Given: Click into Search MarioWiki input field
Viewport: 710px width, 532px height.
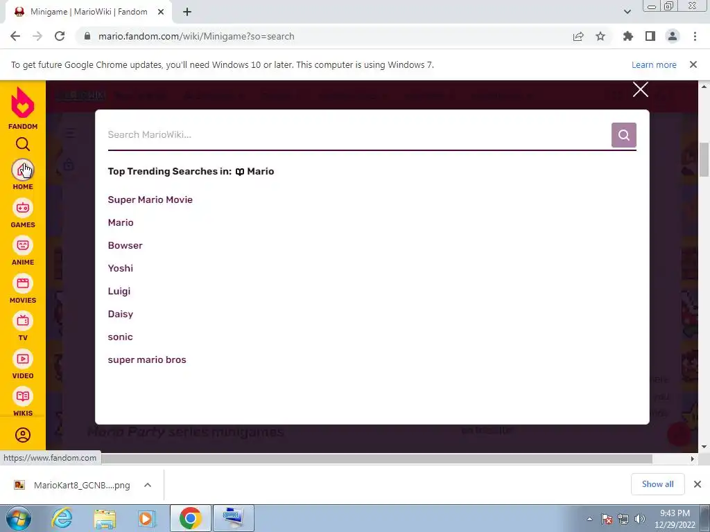Looking at the screenshot, I should 359,135.
